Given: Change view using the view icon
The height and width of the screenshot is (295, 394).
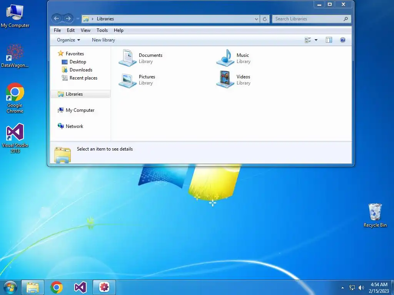Looking at the screenshot, I should pyautogui.click(x=308, y=40).
